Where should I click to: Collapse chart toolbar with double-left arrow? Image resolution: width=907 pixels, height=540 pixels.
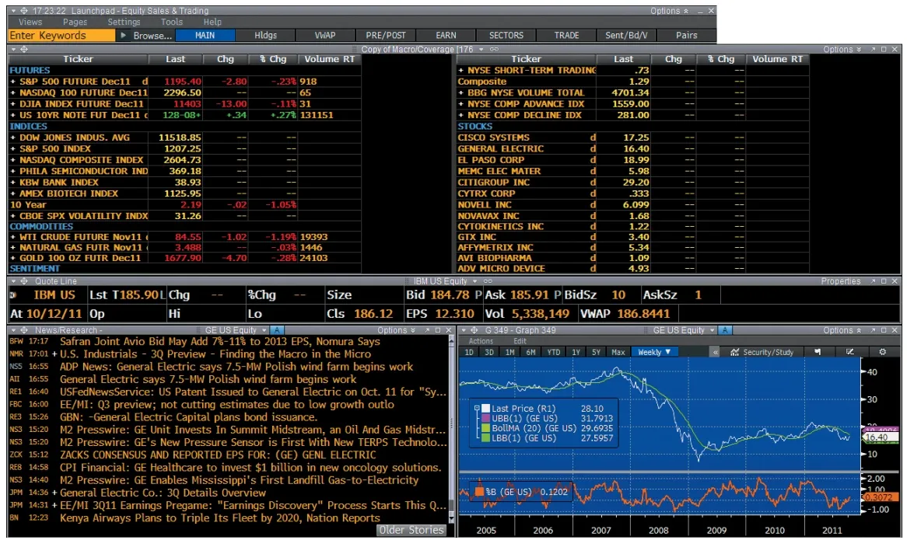[715, 352]
